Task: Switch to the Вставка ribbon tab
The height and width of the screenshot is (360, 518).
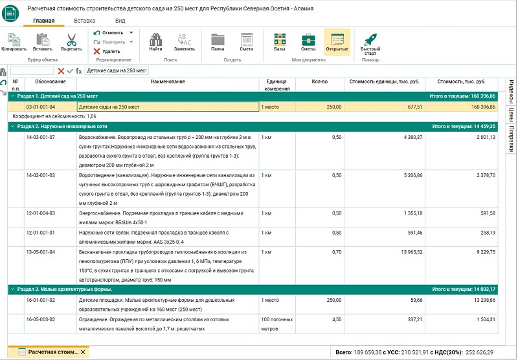Action: pyautogui.click(x=85, y=21)
